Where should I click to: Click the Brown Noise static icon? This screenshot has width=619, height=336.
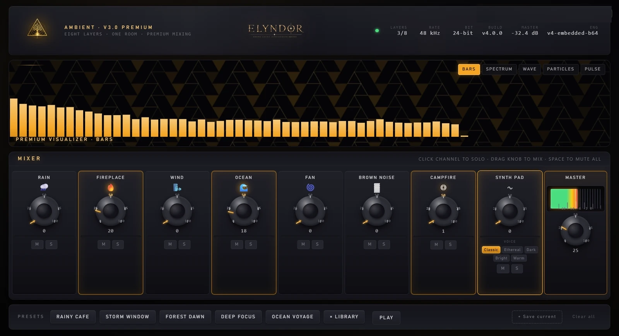(377, 188)
